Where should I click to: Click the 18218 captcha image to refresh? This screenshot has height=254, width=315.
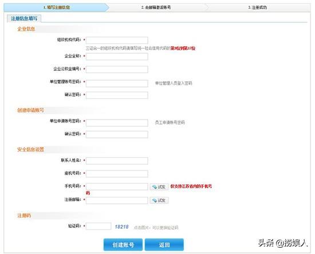coord(121,227)
